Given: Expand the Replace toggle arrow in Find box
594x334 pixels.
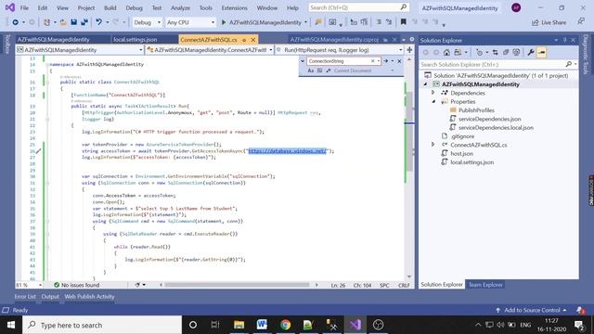Looking at the screenshot, I should click(x=303, y=61).
